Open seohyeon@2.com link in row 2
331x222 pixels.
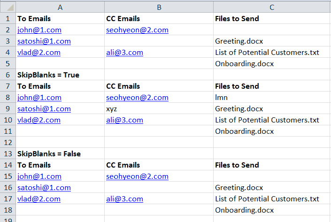pos(137,30)
